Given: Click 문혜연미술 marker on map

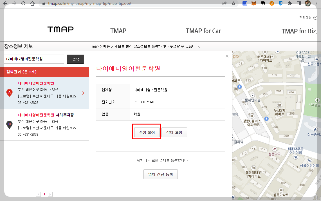Looking at the screenshot, I should pos(253,96).
